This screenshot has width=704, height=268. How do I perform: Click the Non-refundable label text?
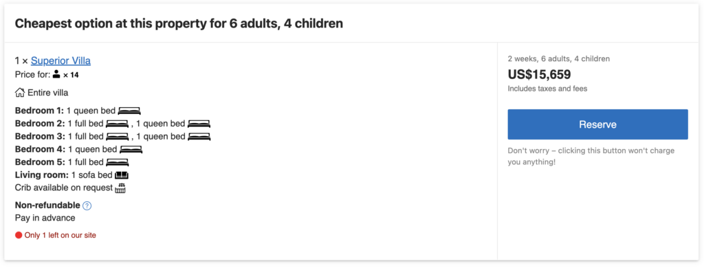[47, 205]
